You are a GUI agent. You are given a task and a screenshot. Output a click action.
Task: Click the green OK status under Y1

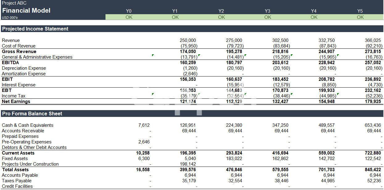pos(175,17)
